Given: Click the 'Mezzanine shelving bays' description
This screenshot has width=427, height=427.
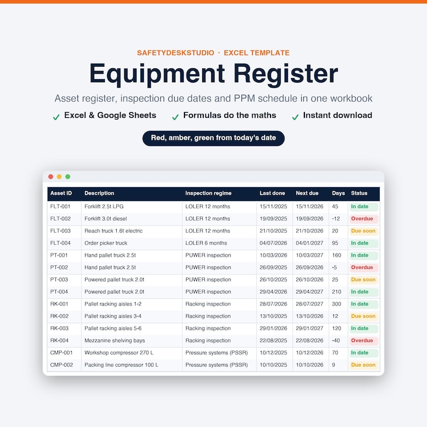Looking at the screenshot, I should (x=115, y=340).
